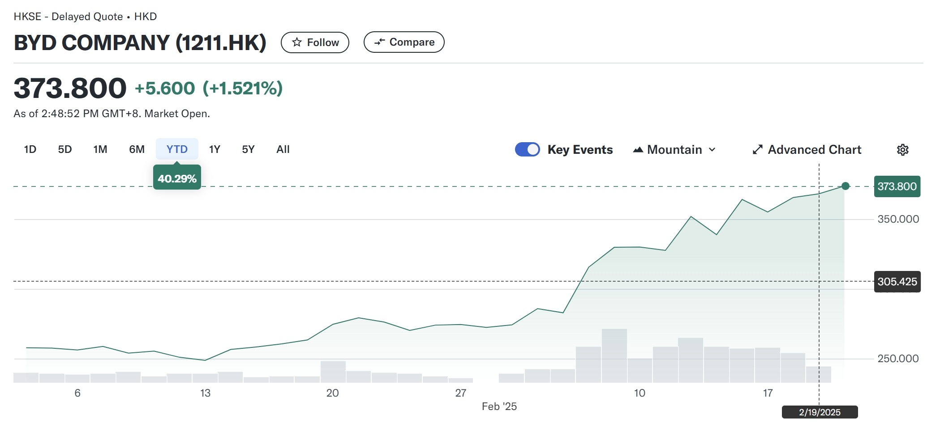Click the green endpoint dot on chart
The image size is (940, 427).
click(x=845, y=186)
